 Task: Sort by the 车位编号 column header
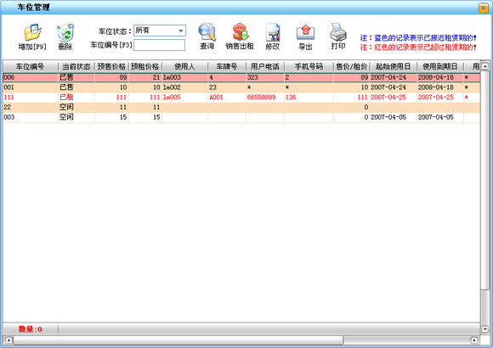coord(31,66)
